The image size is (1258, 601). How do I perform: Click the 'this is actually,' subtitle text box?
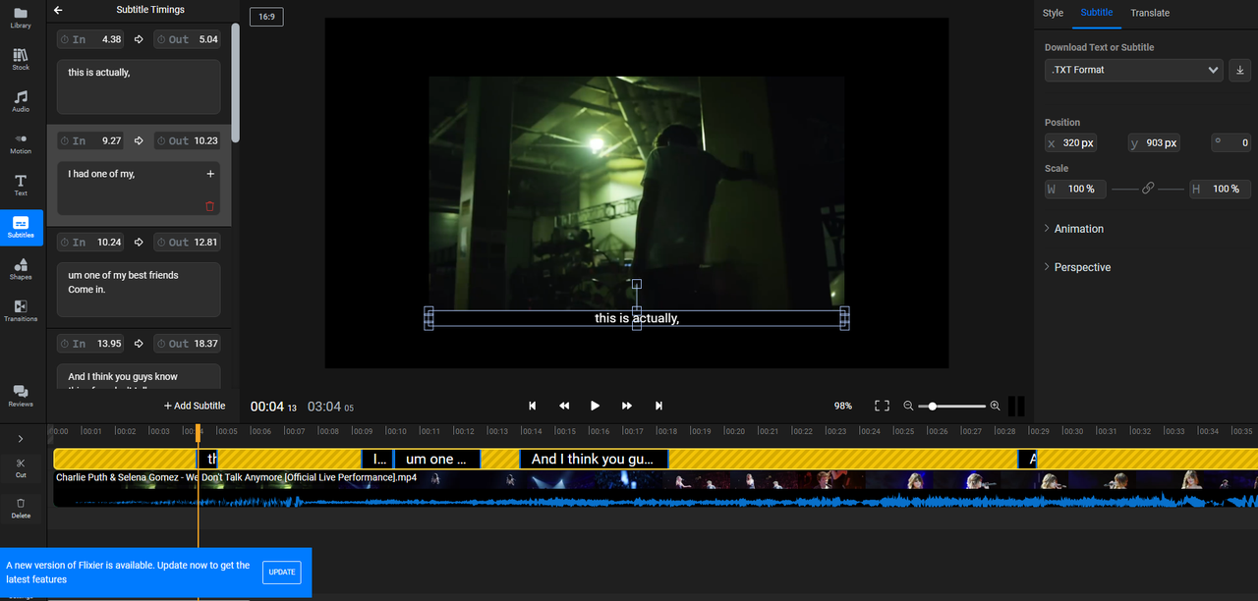139,86
